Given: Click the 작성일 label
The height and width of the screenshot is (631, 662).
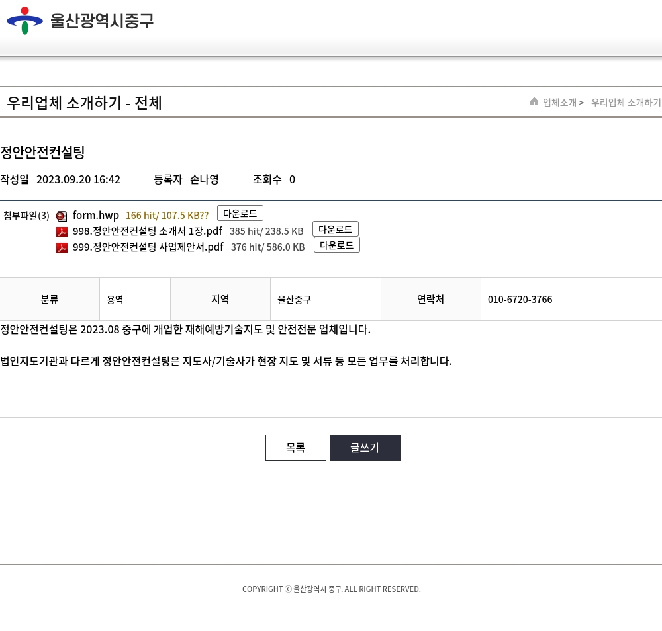Looking at the screenshot, I should pos(15,179).
